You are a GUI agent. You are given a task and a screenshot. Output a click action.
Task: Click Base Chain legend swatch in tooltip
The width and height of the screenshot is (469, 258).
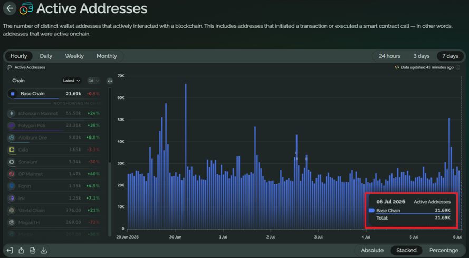tap(372, 210)
